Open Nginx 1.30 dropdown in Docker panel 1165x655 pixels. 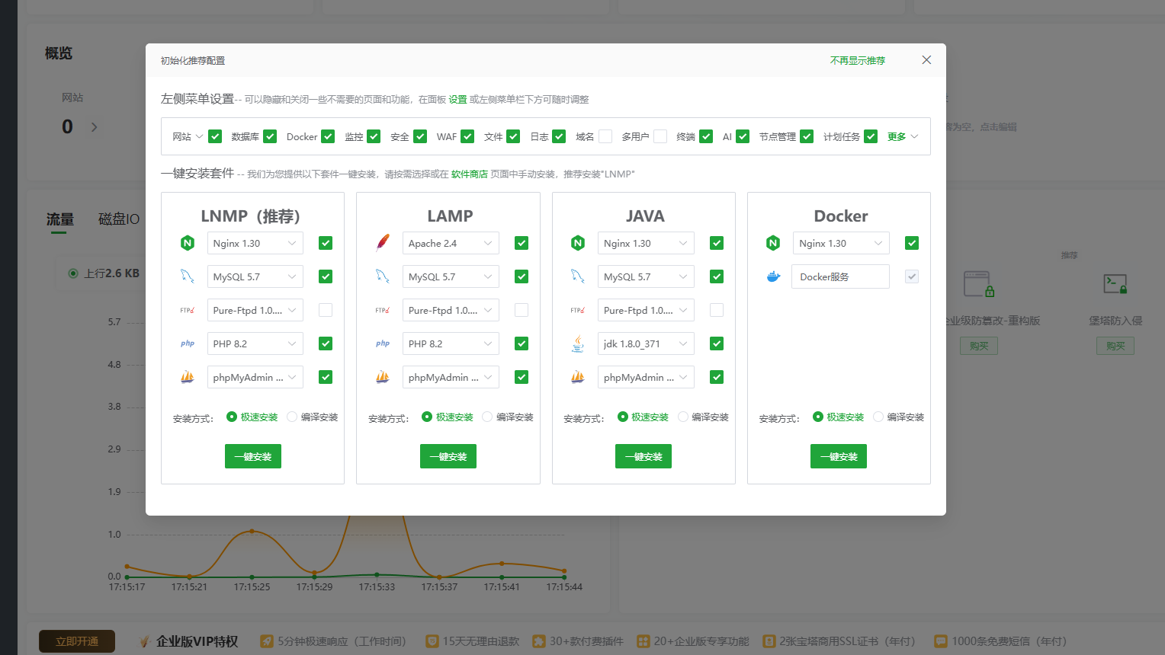pos(841,243)
